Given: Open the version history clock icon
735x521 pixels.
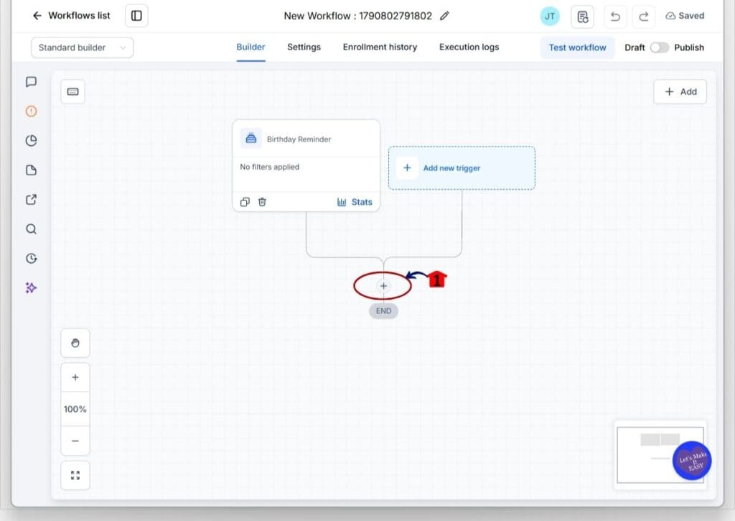Looking at the screenshot, I should point(31,258).
